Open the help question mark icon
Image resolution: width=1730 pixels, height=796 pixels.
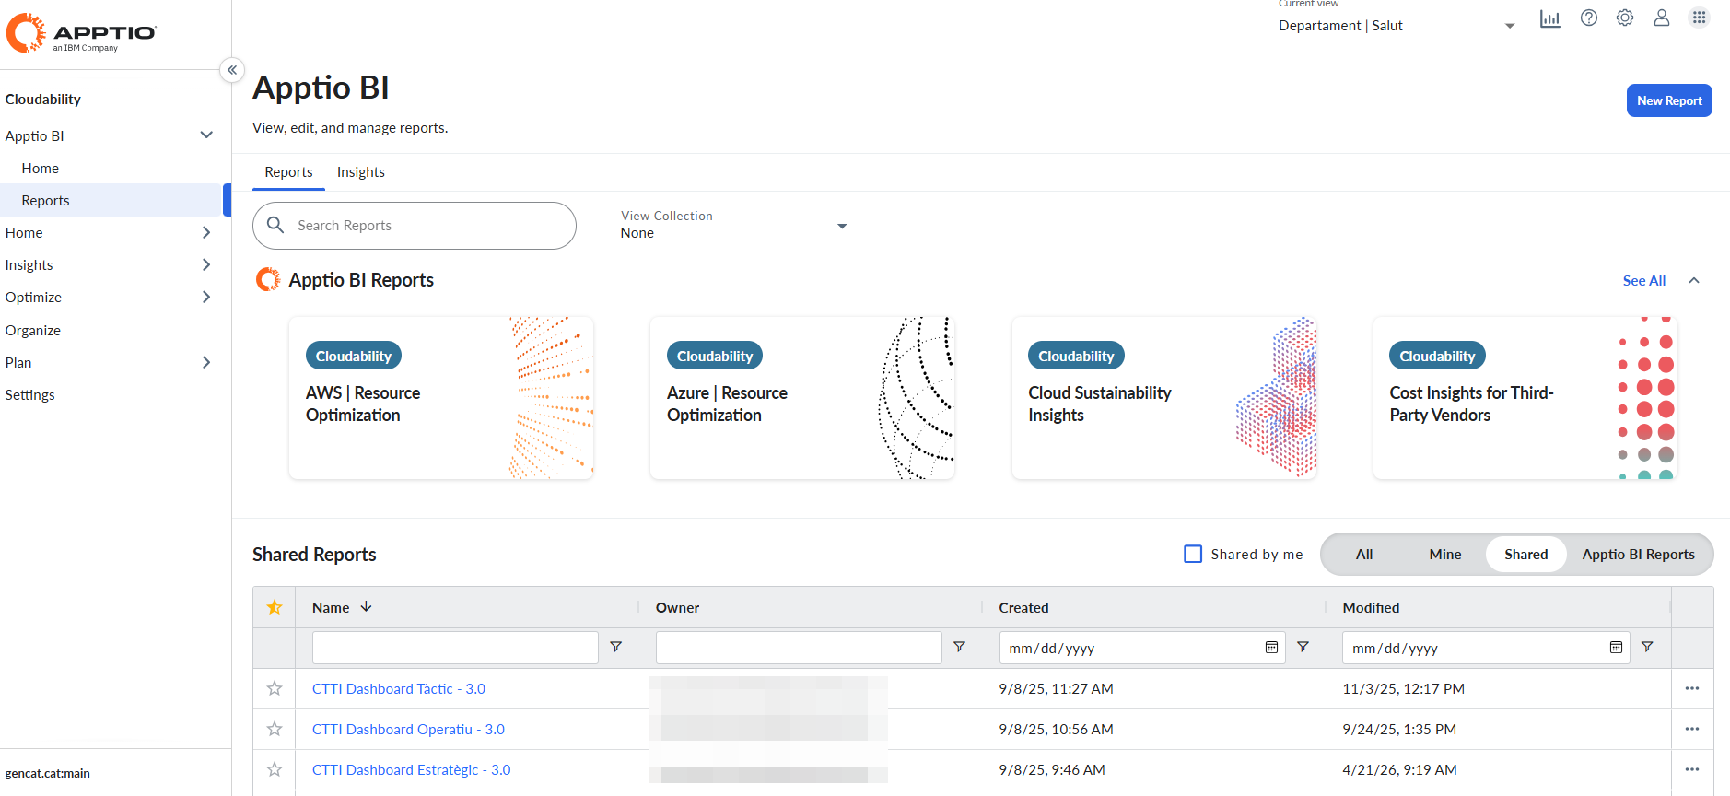(1589, 18)
